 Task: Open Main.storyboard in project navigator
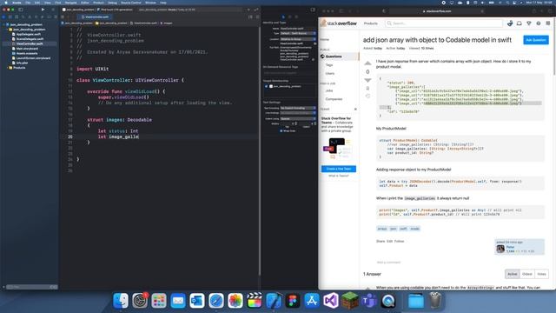click(27, 49)
